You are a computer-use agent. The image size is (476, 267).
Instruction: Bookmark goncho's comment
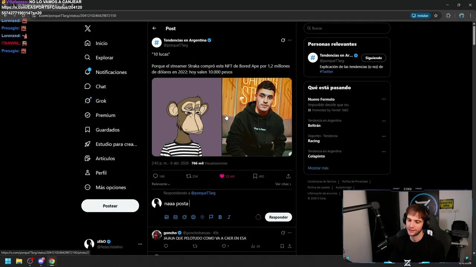[282, 246]
